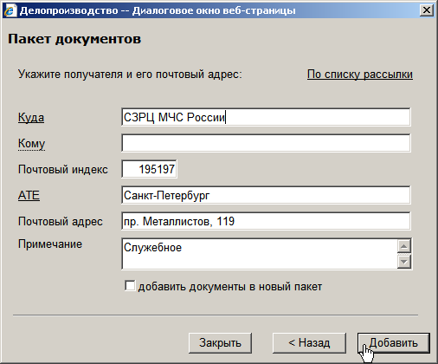The width and height of the screenshot is (438, 364).
Task: Click the Добавить button
Action: tap(394, 343)
